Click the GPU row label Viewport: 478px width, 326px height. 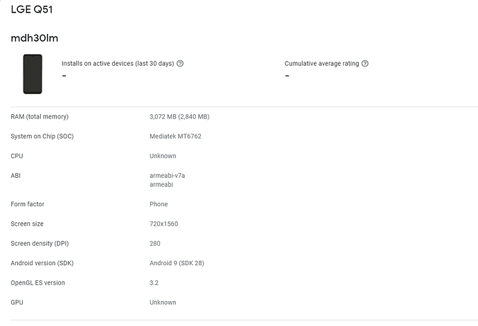click(x=17, y=302)
